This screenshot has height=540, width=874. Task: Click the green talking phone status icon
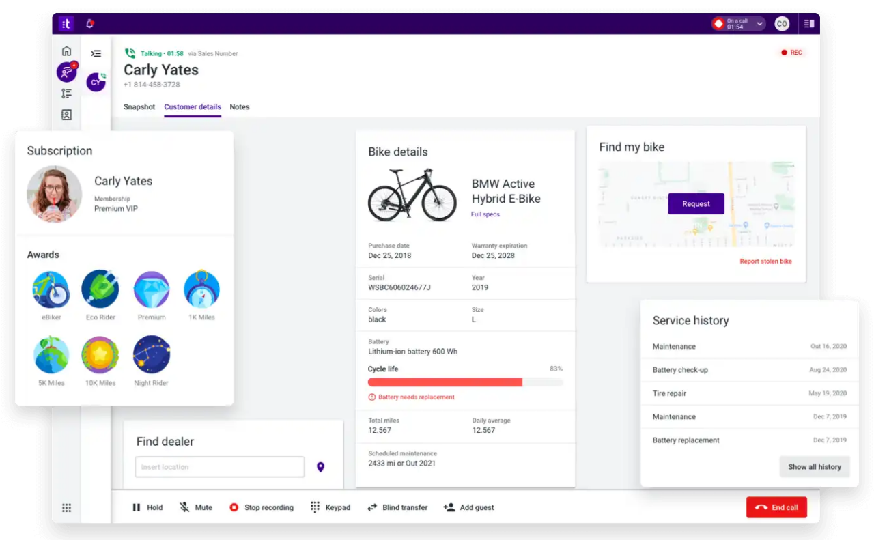pos(130,53)
